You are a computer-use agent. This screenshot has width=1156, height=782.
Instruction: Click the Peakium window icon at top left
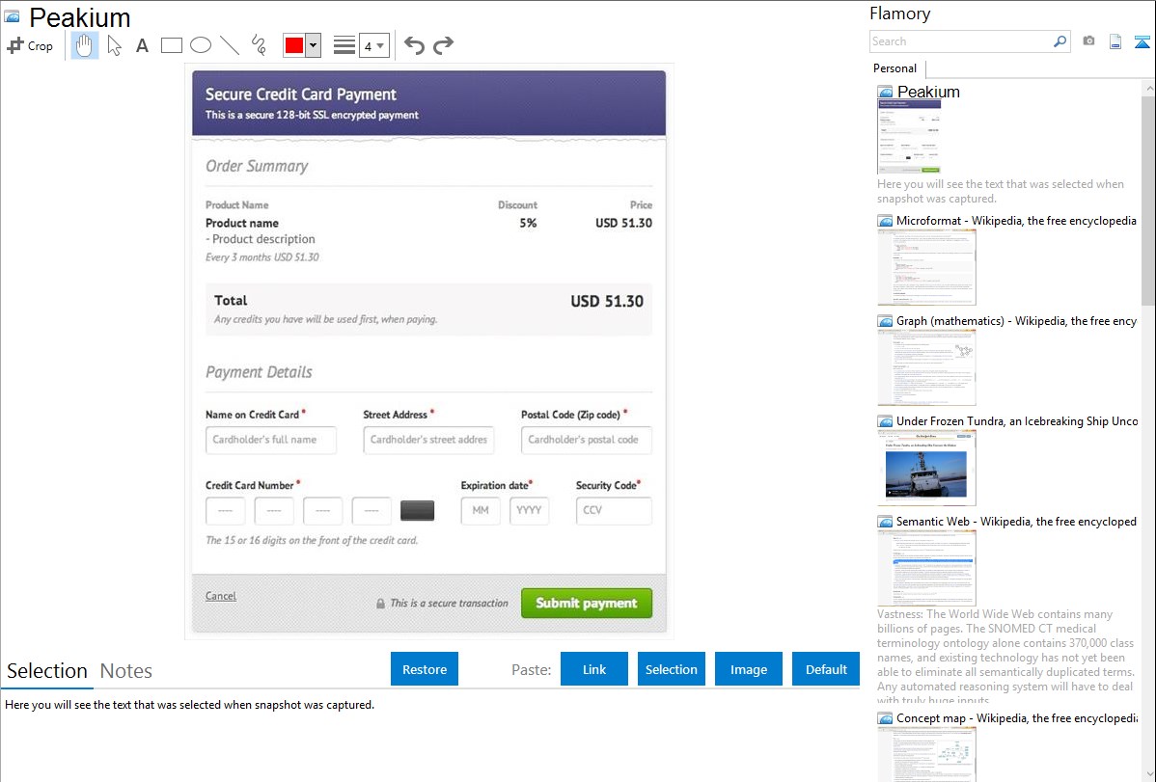click(12, 16)
